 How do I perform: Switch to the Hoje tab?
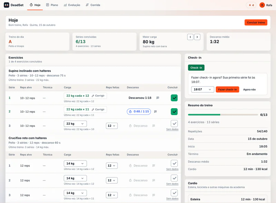[35, 5]
